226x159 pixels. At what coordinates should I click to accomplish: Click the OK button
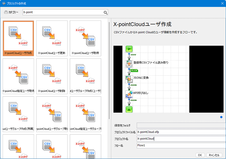pyautogui.click(x=200, y=155)
